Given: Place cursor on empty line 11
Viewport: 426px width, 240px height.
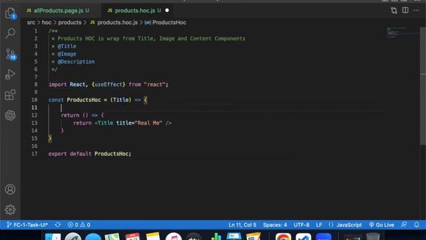Looking at the screenshot, I should pyautogui.click(x=216, y=107).
